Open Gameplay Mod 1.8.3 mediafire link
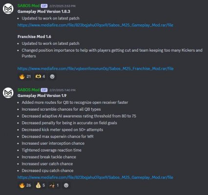The height and width of the screenshot is (195, 208). 95,25
